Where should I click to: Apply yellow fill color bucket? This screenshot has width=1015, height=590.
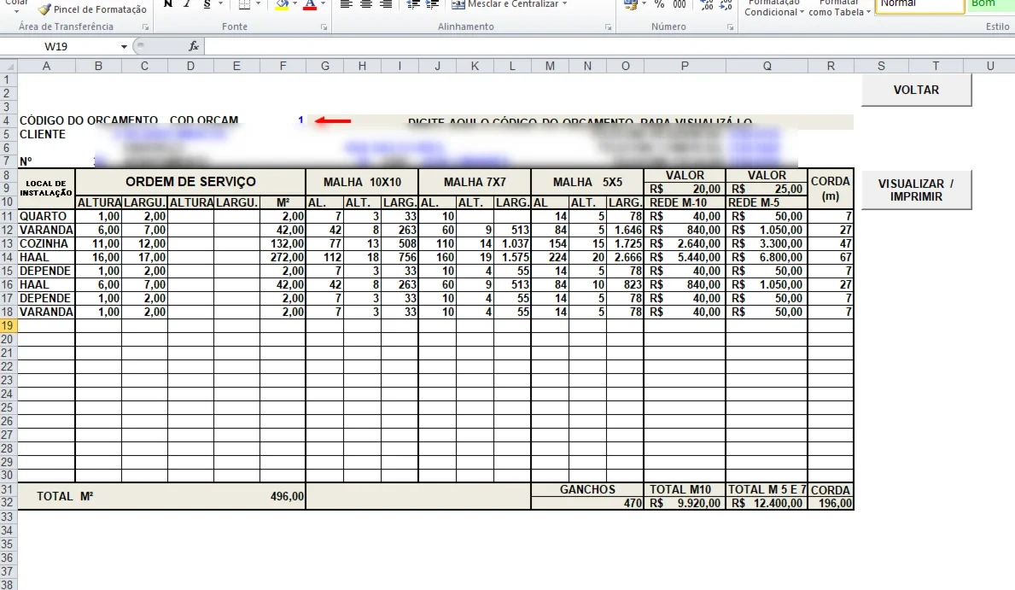tap(283, 4)
